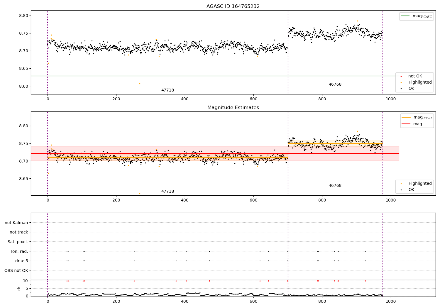Click the 5 tick on the dr axis
440x308 pixels.
27,289
